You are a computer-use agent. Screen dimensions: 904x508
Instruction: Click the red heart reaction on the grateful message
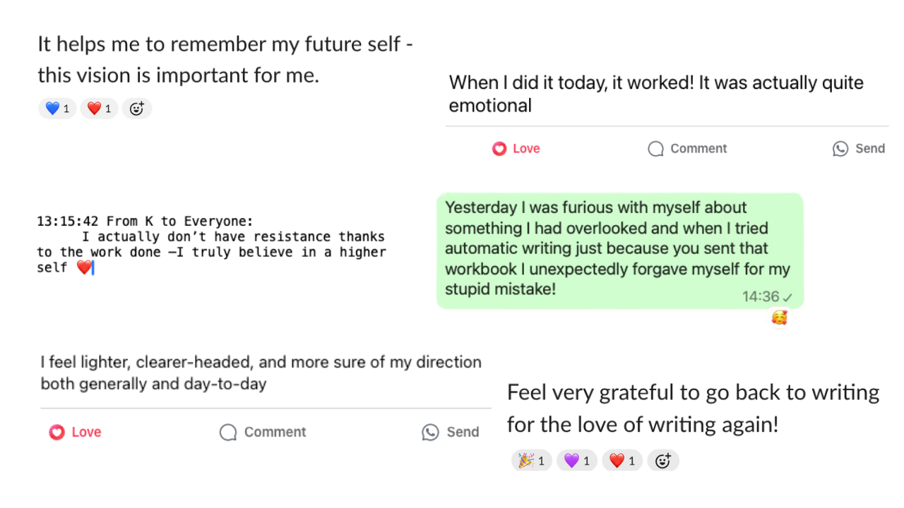(622, 461)
